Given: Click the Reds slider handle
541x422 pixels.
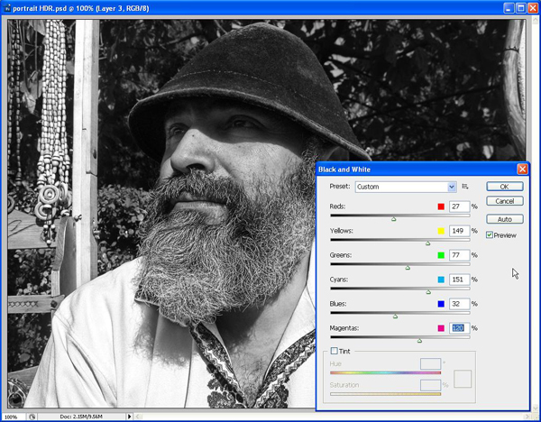Looking at the screenshot, I should (394, 219).
